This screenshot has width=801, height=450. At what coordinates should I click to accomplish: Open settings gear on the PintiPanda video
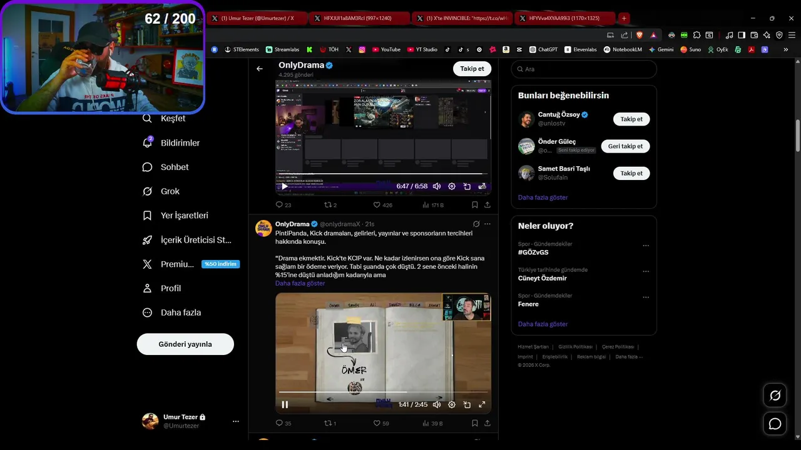coord(452,404)
